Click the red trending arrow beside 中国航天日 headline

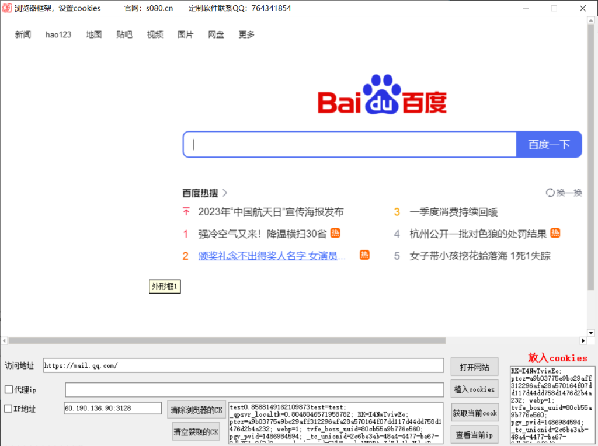pos(186,211)
